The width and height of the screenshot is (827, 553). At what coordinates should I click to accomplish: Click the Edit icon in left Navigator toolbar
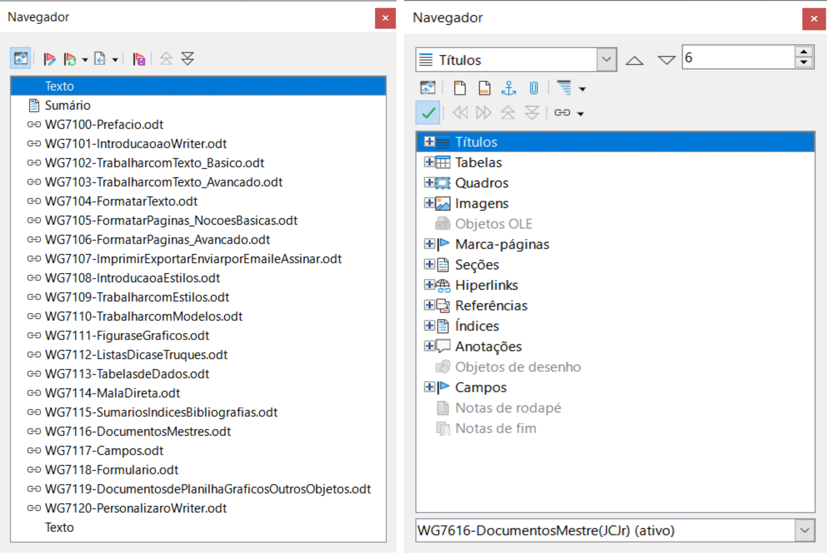coord(49,59)
